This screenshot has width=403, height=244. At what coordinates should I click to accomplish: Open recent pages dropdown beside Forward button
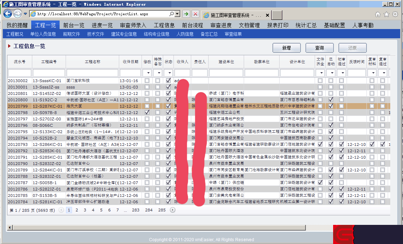[x=25, y=14]
